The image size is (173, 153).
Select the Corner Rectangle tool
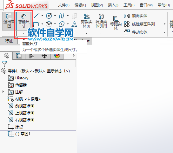(x=36, y=24)
